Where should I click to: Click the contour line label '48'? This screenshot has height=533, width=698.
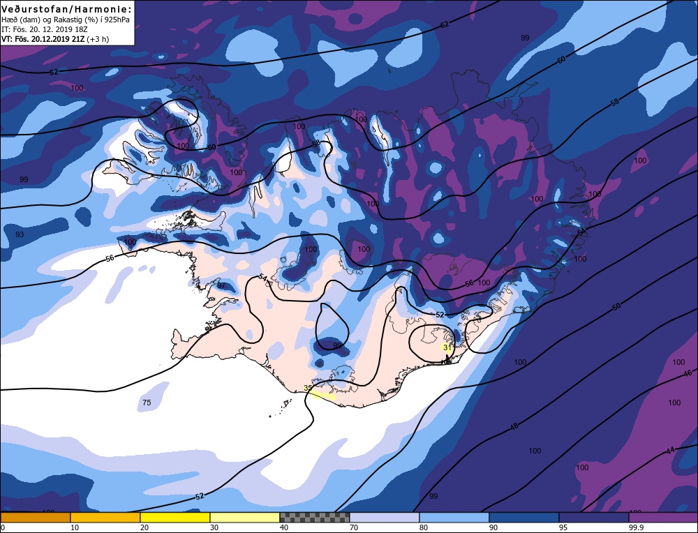click(x=514, y=427)
